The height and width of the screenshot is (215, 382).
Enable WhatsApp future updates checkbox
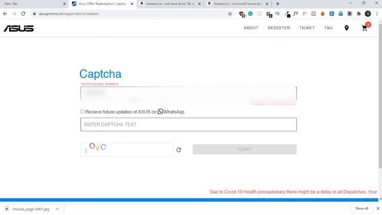click(82, 112)
